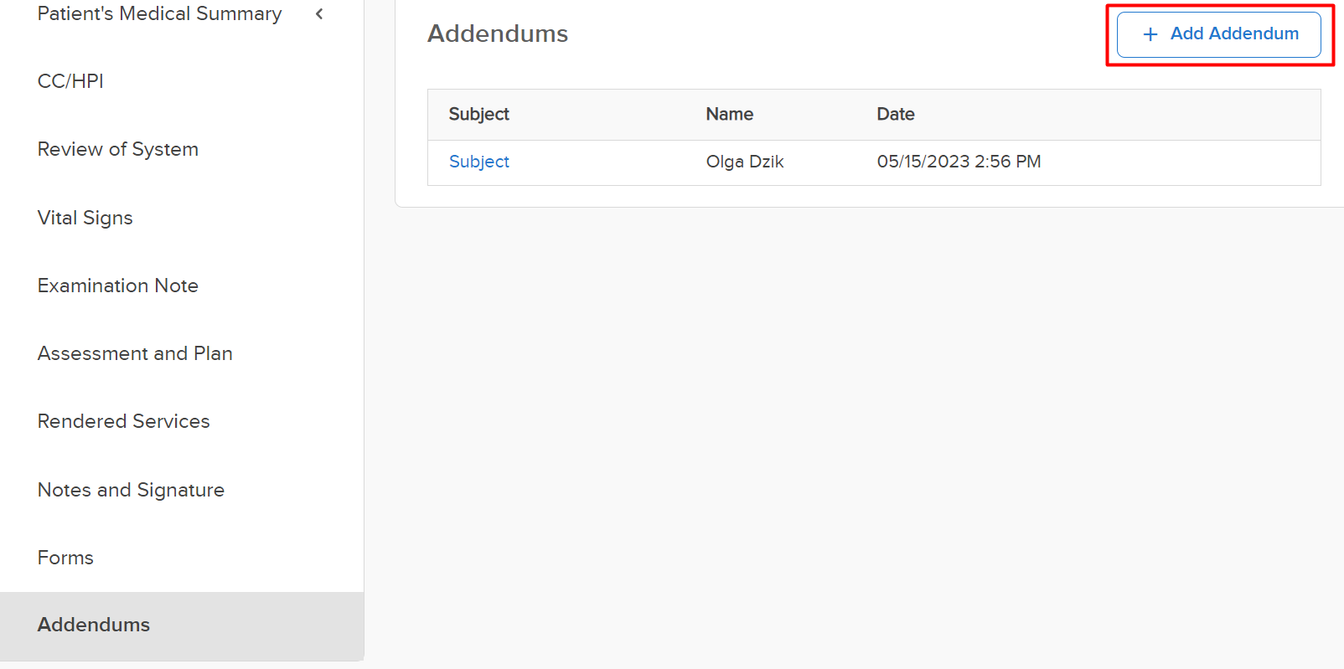Screen dimensions: 1344x669
Task: Open the Examination Note section
Action: coord(117,286)
